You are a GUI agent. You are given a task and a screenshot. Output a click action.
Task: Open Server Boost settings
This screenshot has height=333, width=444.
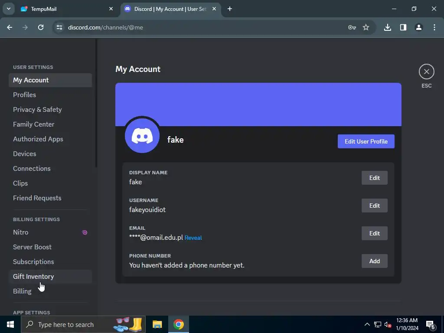(x=50, y=247)
